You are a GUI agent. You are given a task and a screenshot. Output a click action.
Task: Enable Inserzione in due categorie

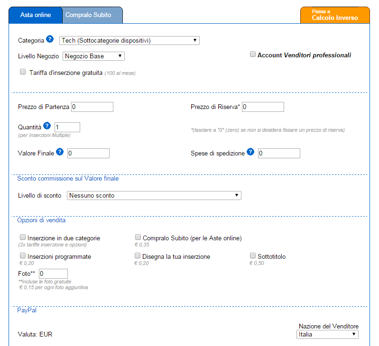click(x=23, y=237)
